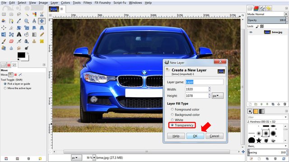
Task: Click the layer Opacity slider
Action: pos(267,20)
